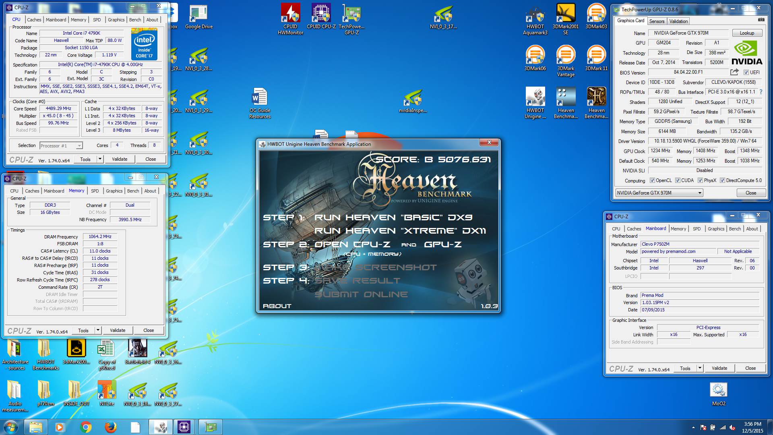773x435 pixels.
Task: Expand the Tools arrow in CPU-Z Mainboard window
Action: (x=700, y=368)
